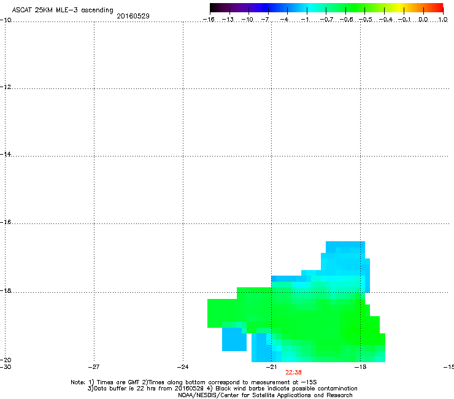
Task: Click the -20 latitude axis label
Action: pyautogui.click(x=6, y=360)
